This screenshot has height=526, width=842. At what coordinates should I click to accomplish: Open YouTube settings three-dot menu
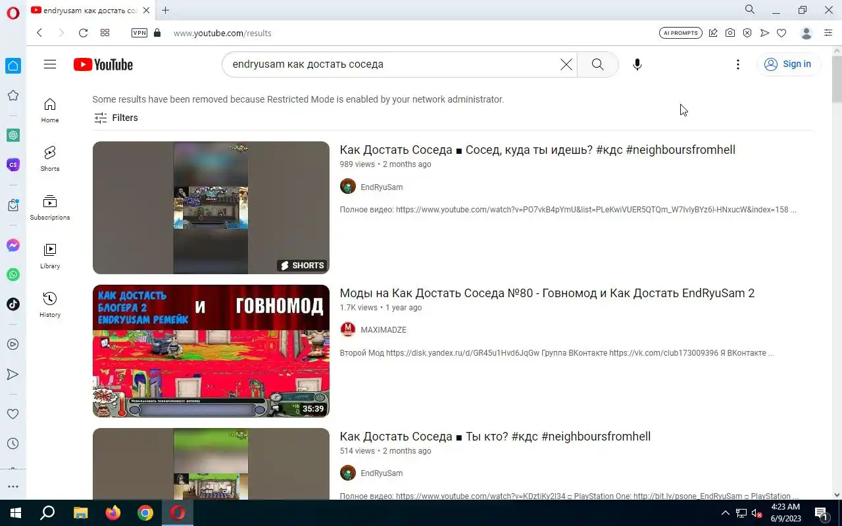(x=738, y=64)
